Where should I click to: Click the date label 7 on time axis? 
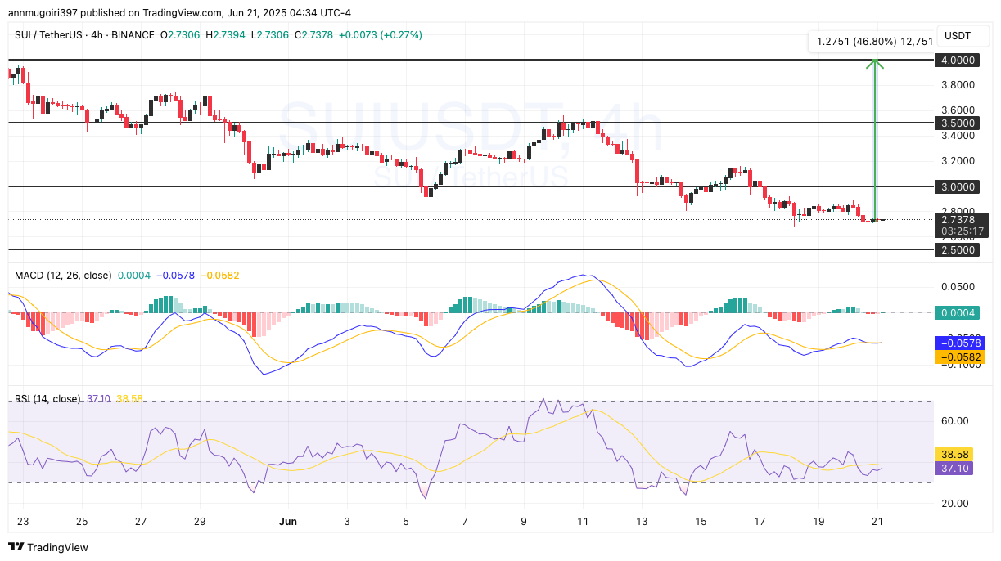tap(465, 521)
